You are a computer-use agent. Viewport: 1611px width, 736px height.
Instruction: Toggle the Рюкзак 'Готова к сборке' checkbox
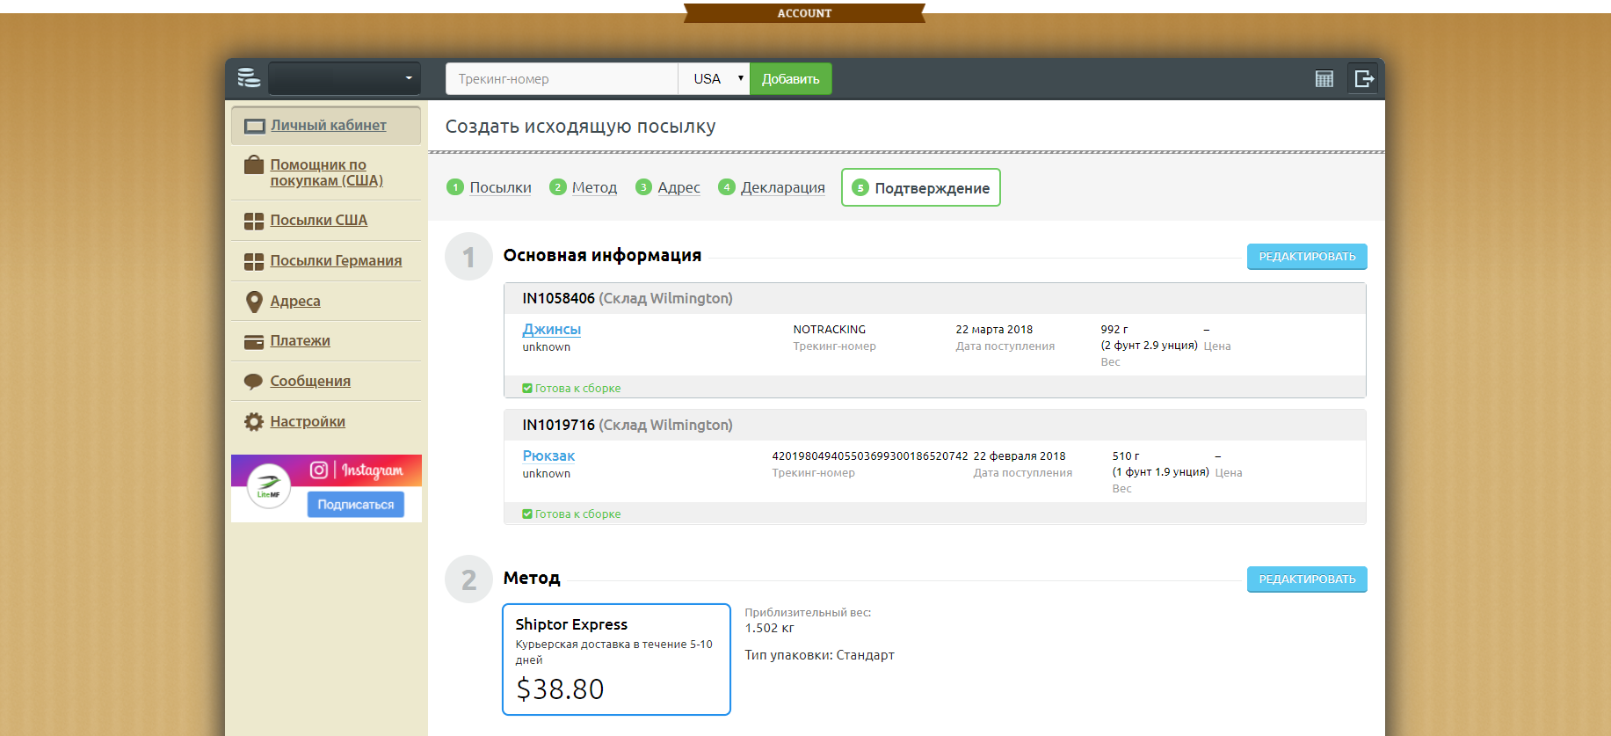[527, 514]
